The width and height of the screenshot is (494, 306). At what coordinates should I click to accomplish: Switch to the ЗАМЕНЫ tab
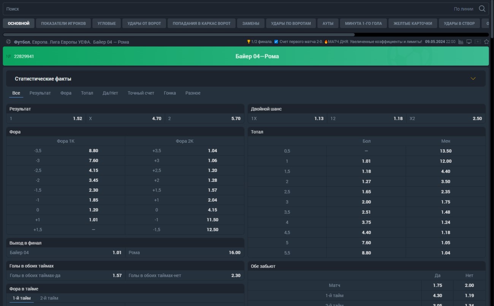pos(251,23)
